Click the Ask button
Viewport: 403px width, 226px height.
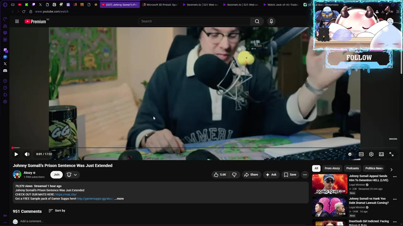pyautogui.click(x=271, y=175)
